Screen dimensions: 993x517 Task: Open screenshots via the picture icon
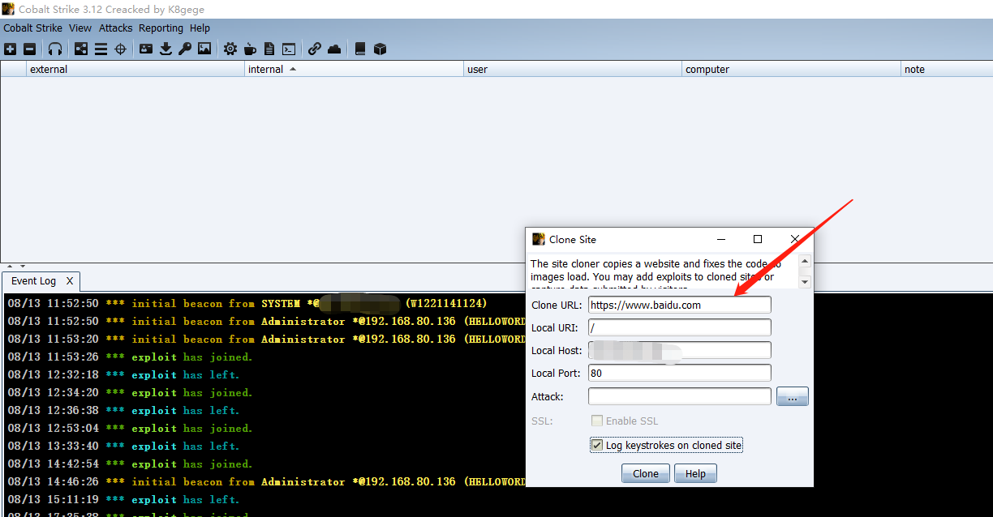click(x=204, y=49)
